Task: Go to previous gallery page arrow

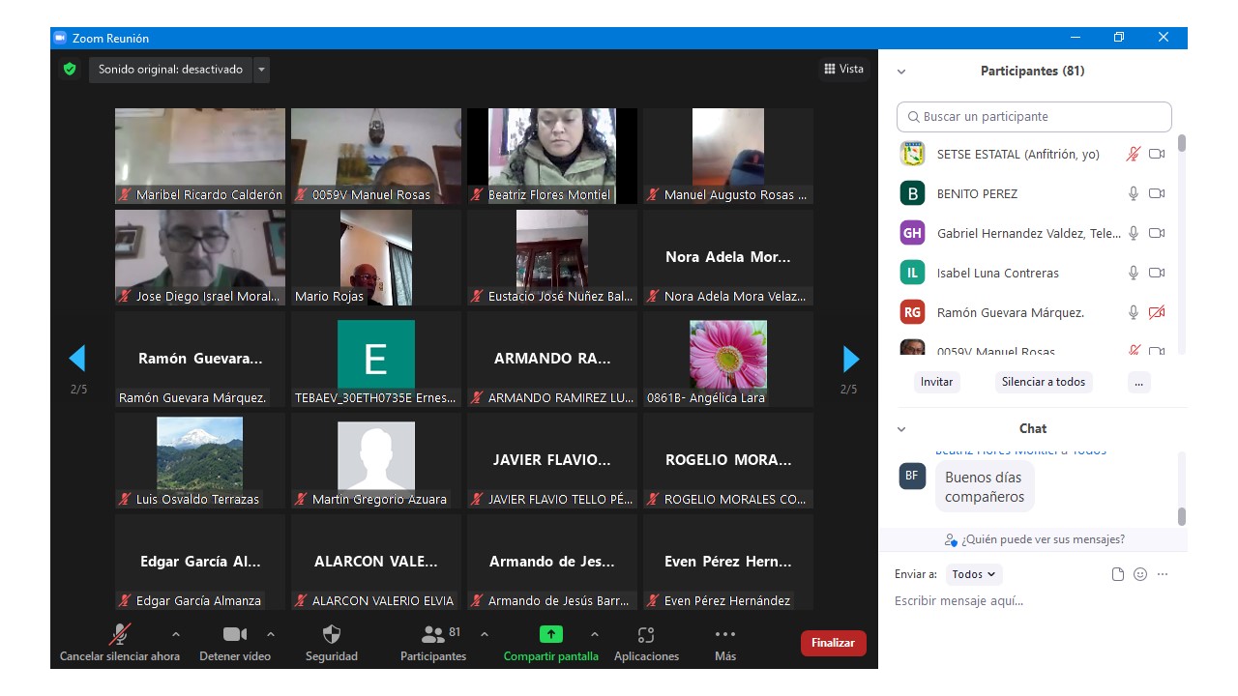Action: (x=77, y=360)
